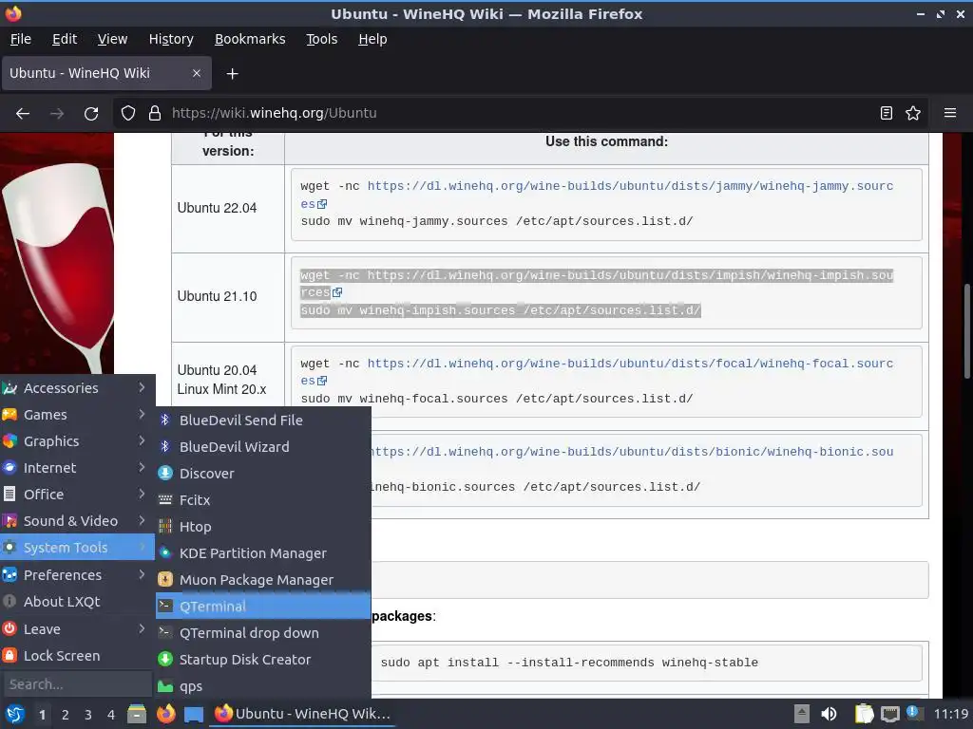This screenshot has width=973, height=729.
Task: Open the Edit menu
Action: pos(65,39)
